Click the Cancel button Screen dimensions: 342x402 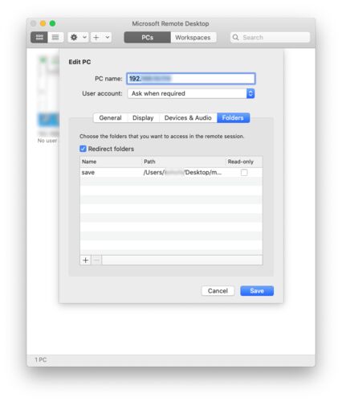(x=218, y=291)
